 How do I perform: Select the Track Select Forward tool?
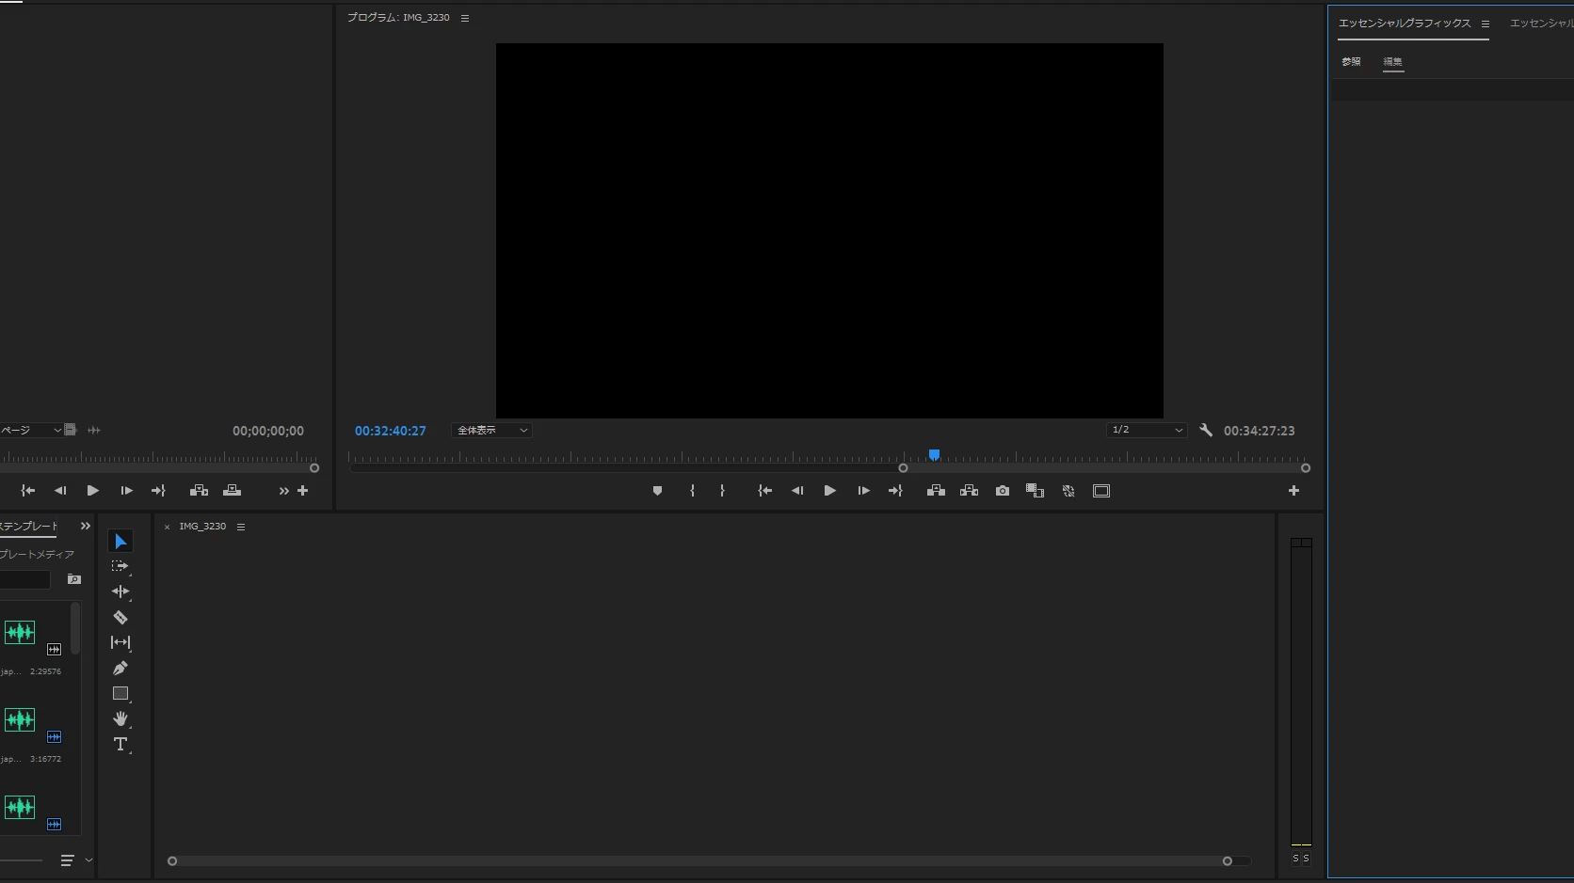point(120,566)
